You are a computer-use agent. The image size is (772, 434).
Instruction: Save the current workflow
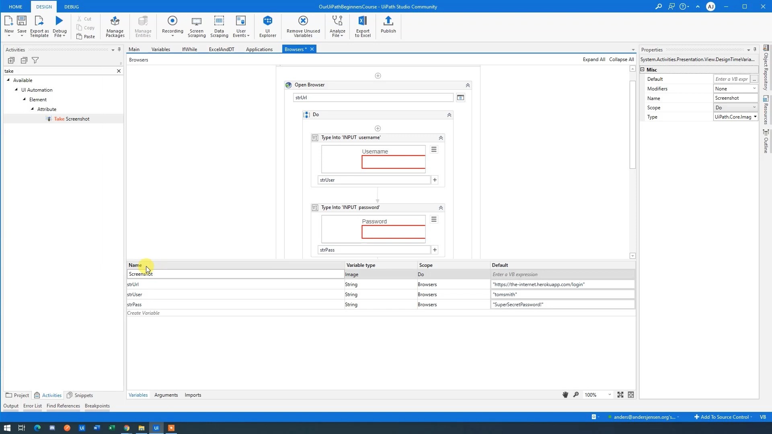[x=22, y=25]
